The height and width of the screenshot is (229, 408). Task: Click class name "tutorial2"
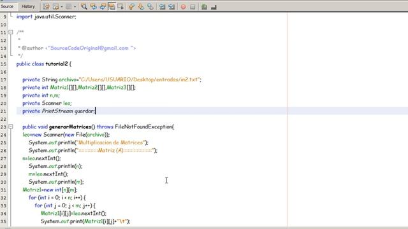(57, 64)
